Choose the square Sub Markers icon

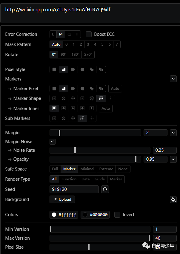click(54, 119)
